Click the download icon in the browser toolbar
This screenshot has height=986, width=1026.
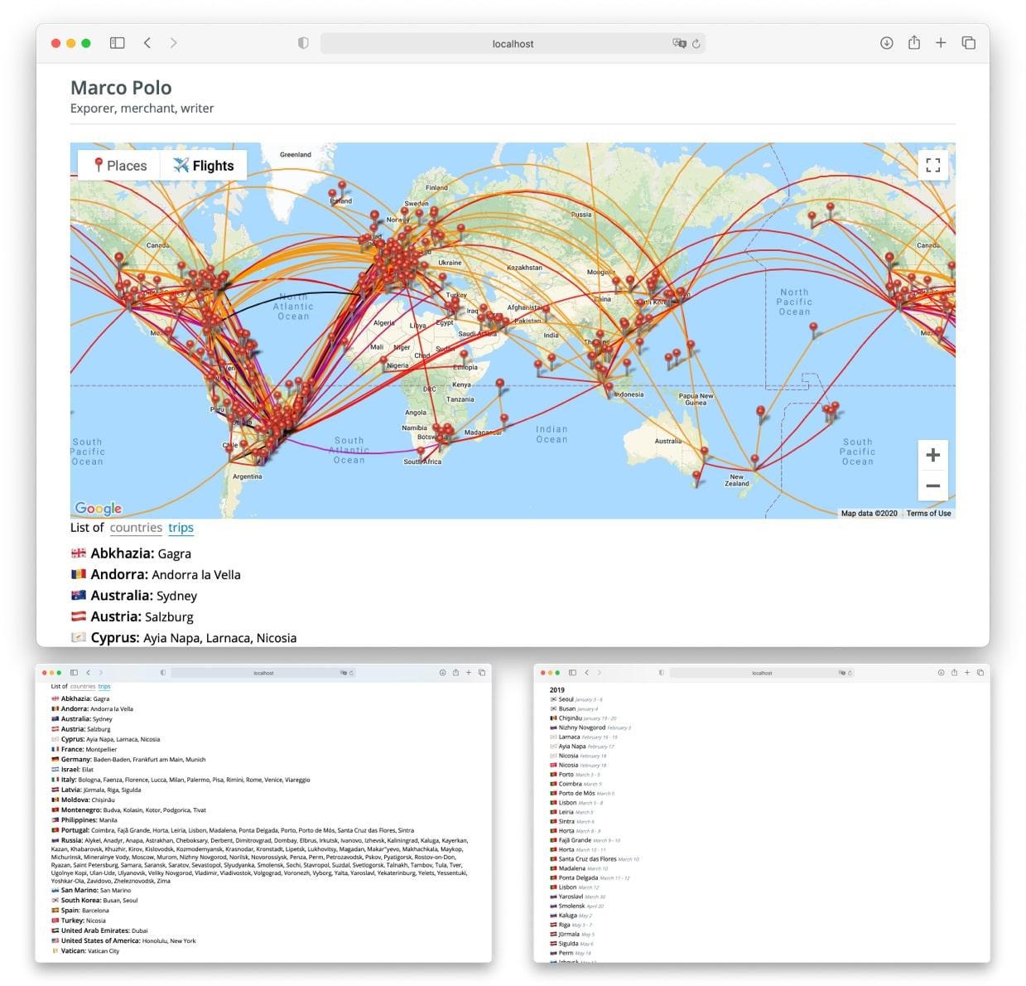[885, 42]
